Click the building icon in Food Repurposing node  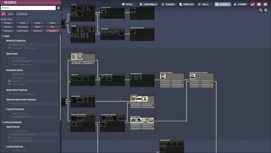[103, 11]
